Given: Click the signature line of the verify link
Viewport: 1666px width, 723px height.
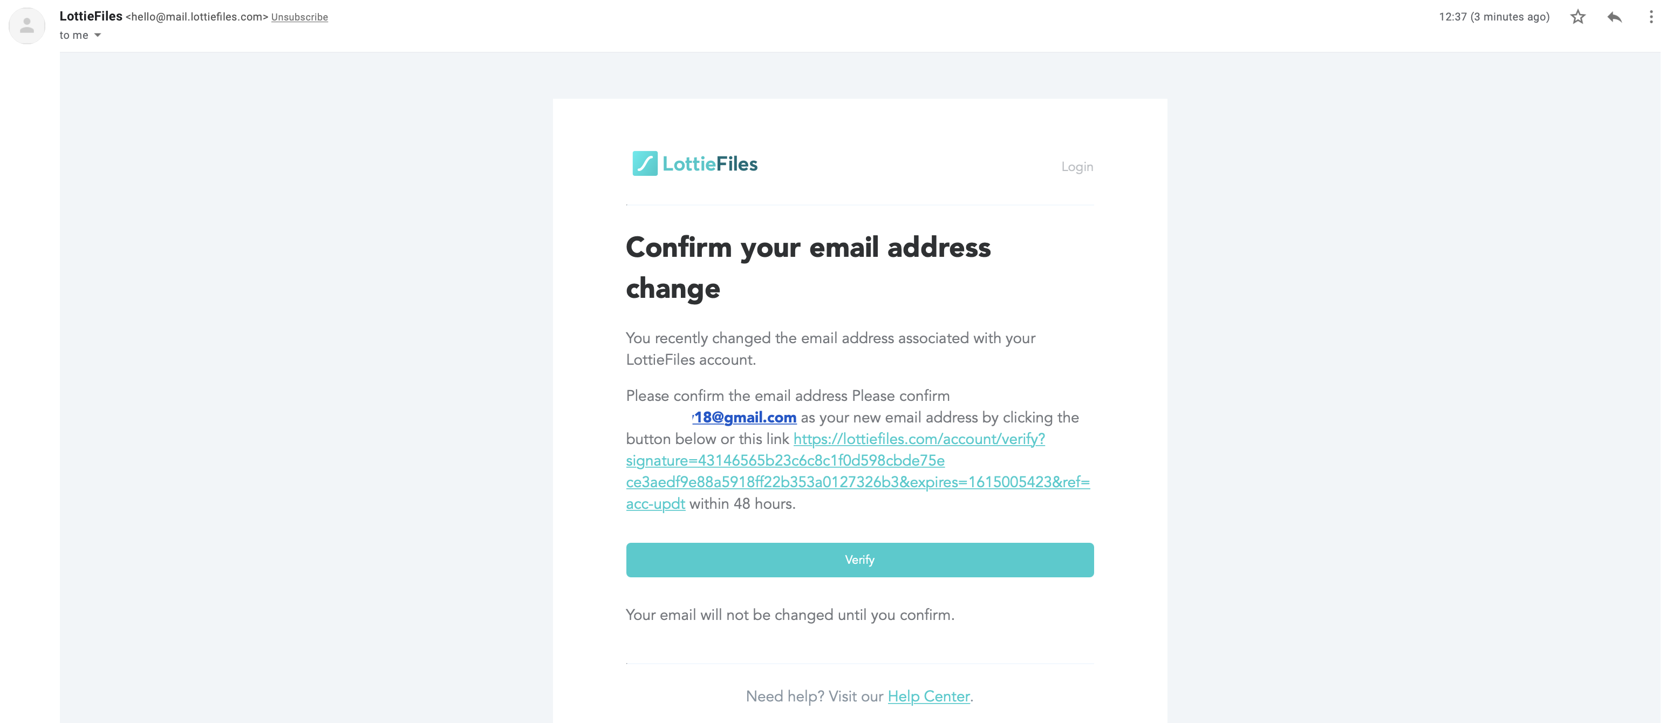Looking at the screenshot, I should [x=785, y=460].
